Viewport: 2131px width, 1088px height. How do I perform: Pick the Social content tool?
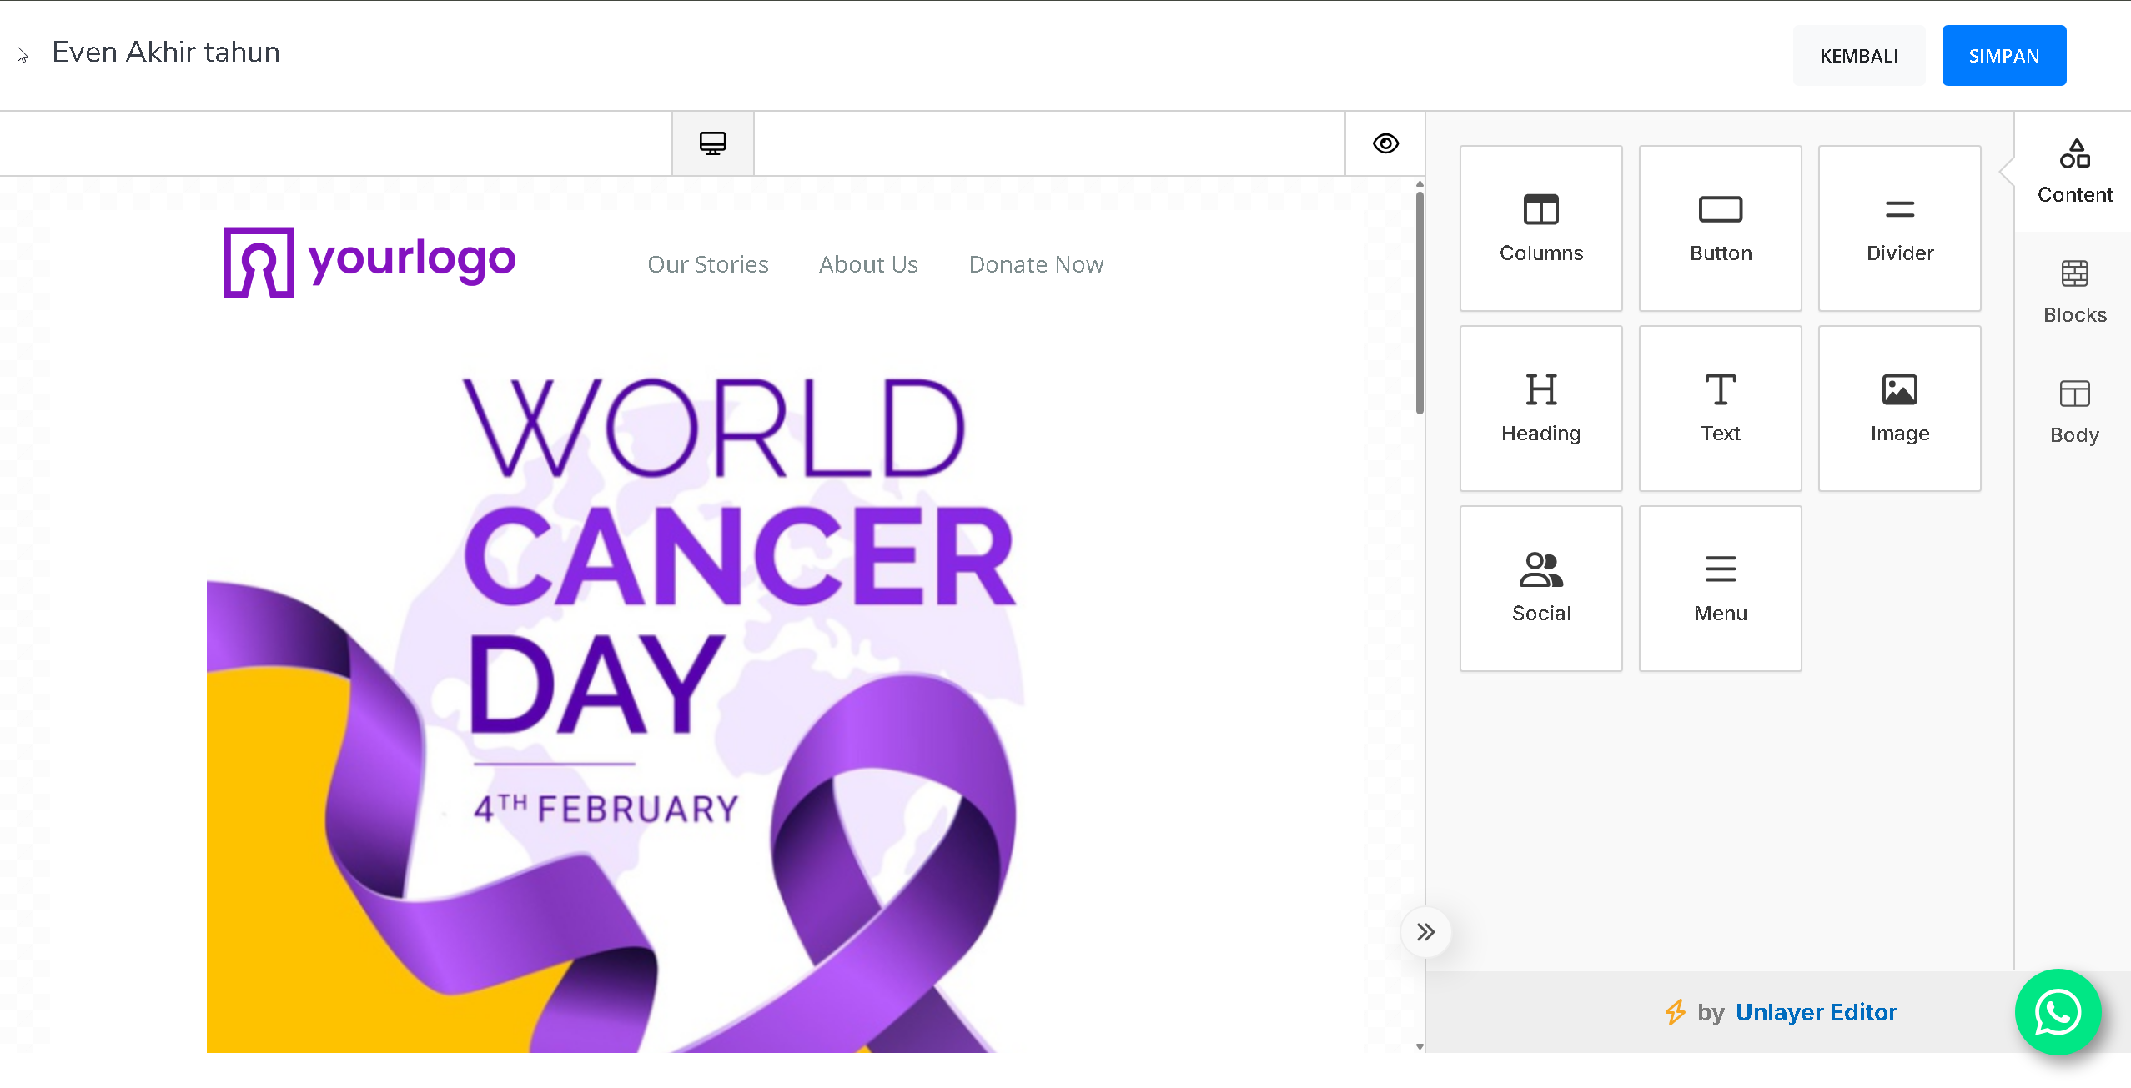pyautogui.click(x=1540, y=588)
